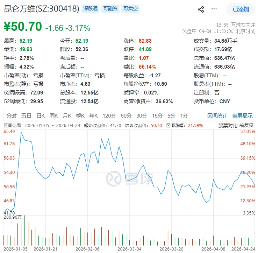The height and width of the screenshot is (253, 258).
Task: Click the current price ¥50.70
Action: click(x=23, y=27)
